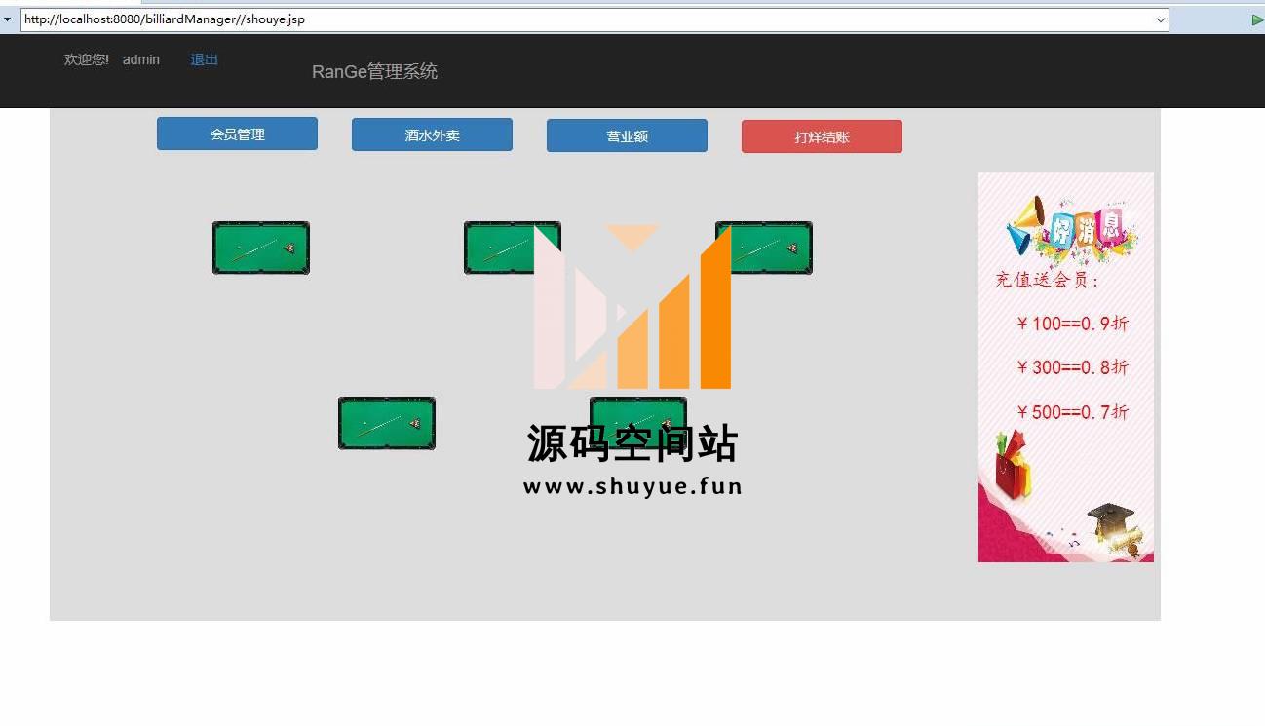Open the address bar history dropdown arrow
Screen dimensions: 1265x726
1160,19
